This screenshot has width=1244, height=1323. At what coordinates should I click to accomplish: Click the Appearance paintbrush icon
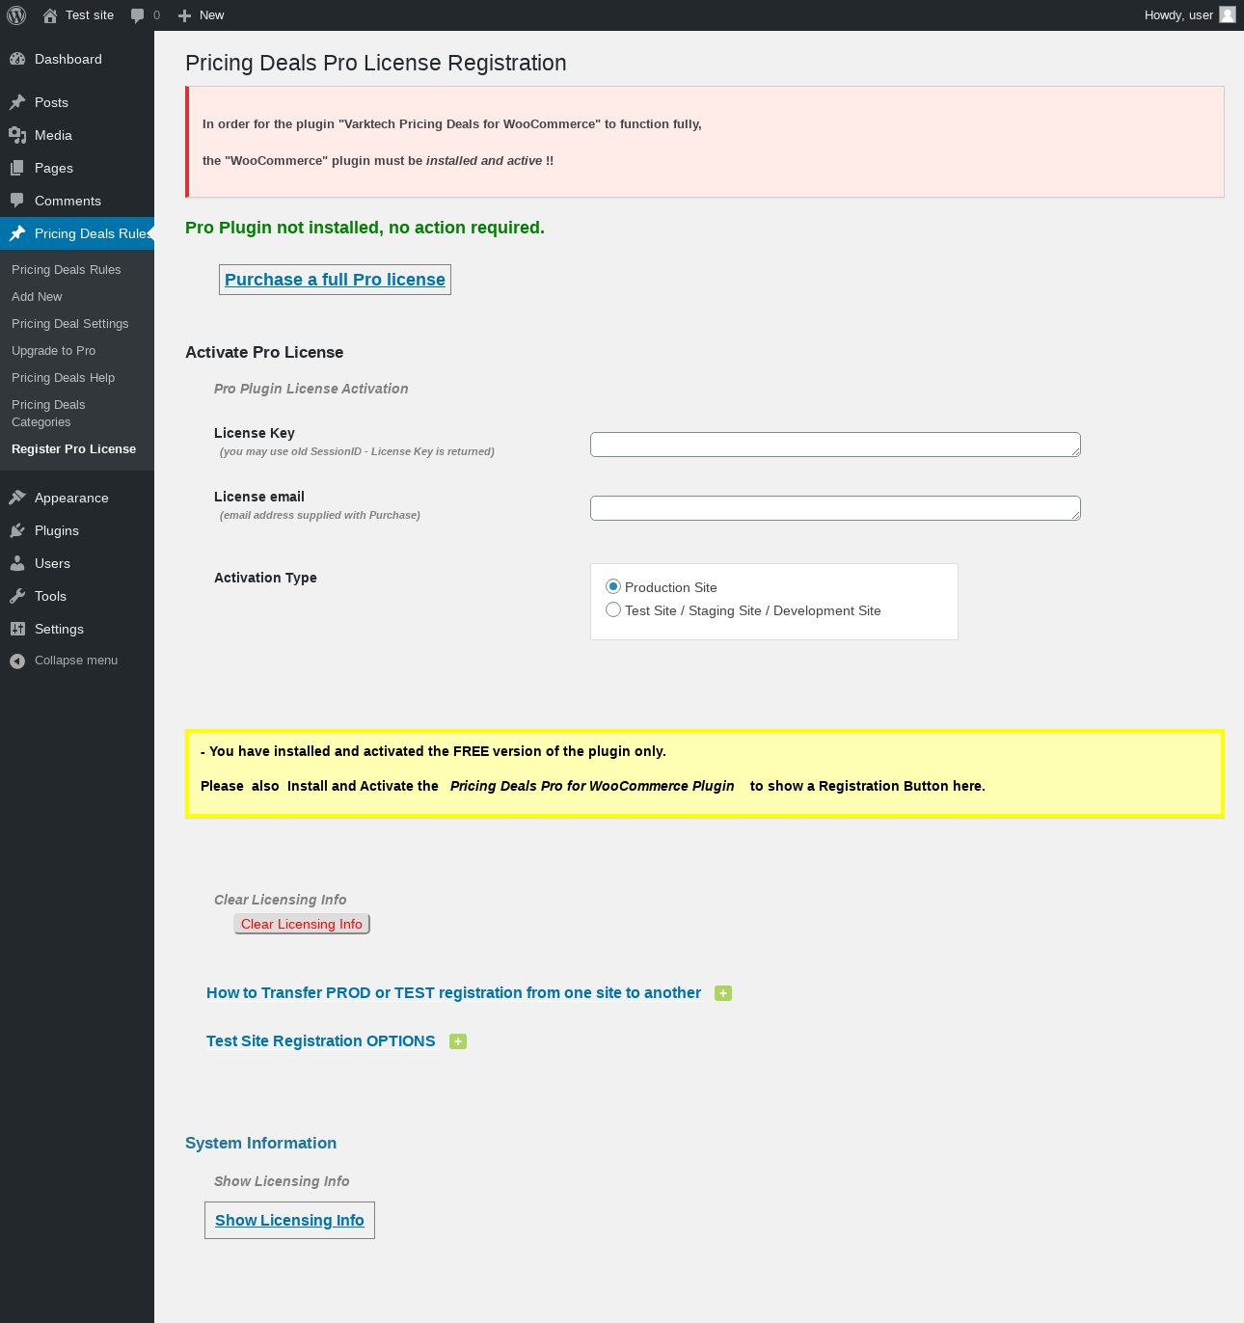17,498
